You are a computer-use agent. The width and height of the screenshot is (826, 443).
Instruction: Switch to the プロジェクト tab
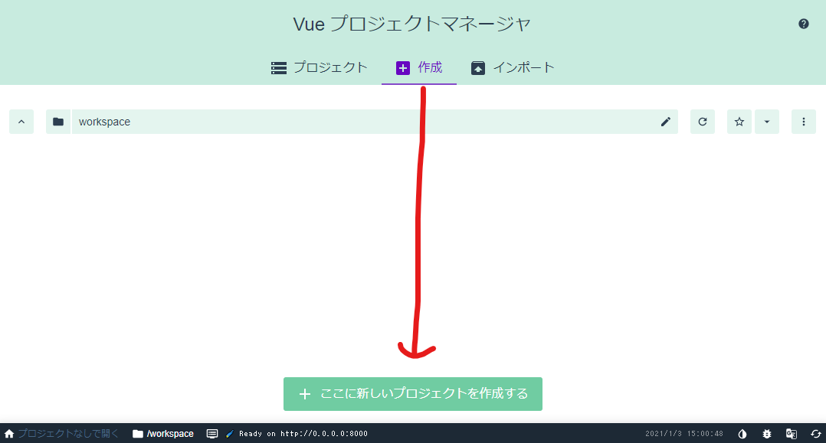coord(319,68)
